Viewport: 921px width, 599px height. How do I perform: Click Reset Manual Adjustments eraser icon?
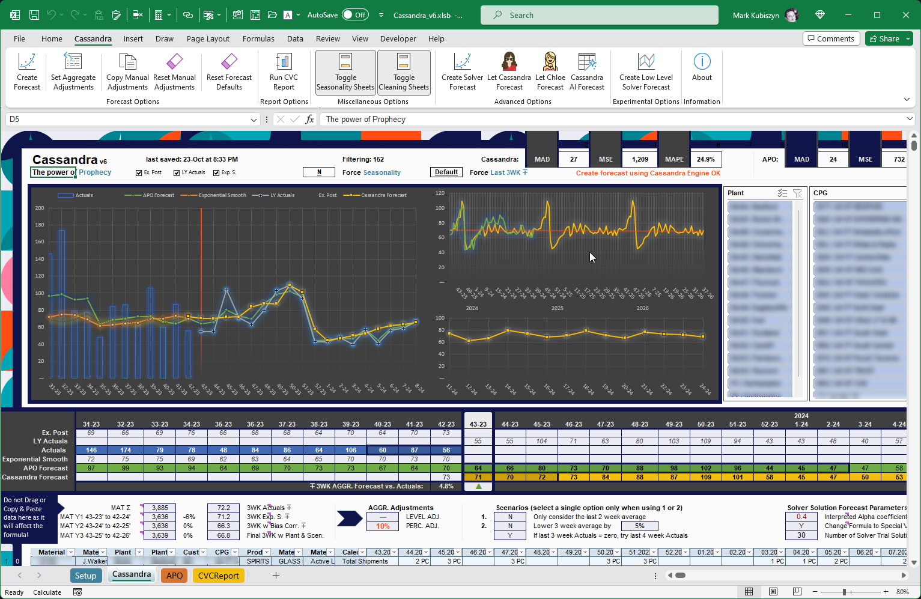174,61
